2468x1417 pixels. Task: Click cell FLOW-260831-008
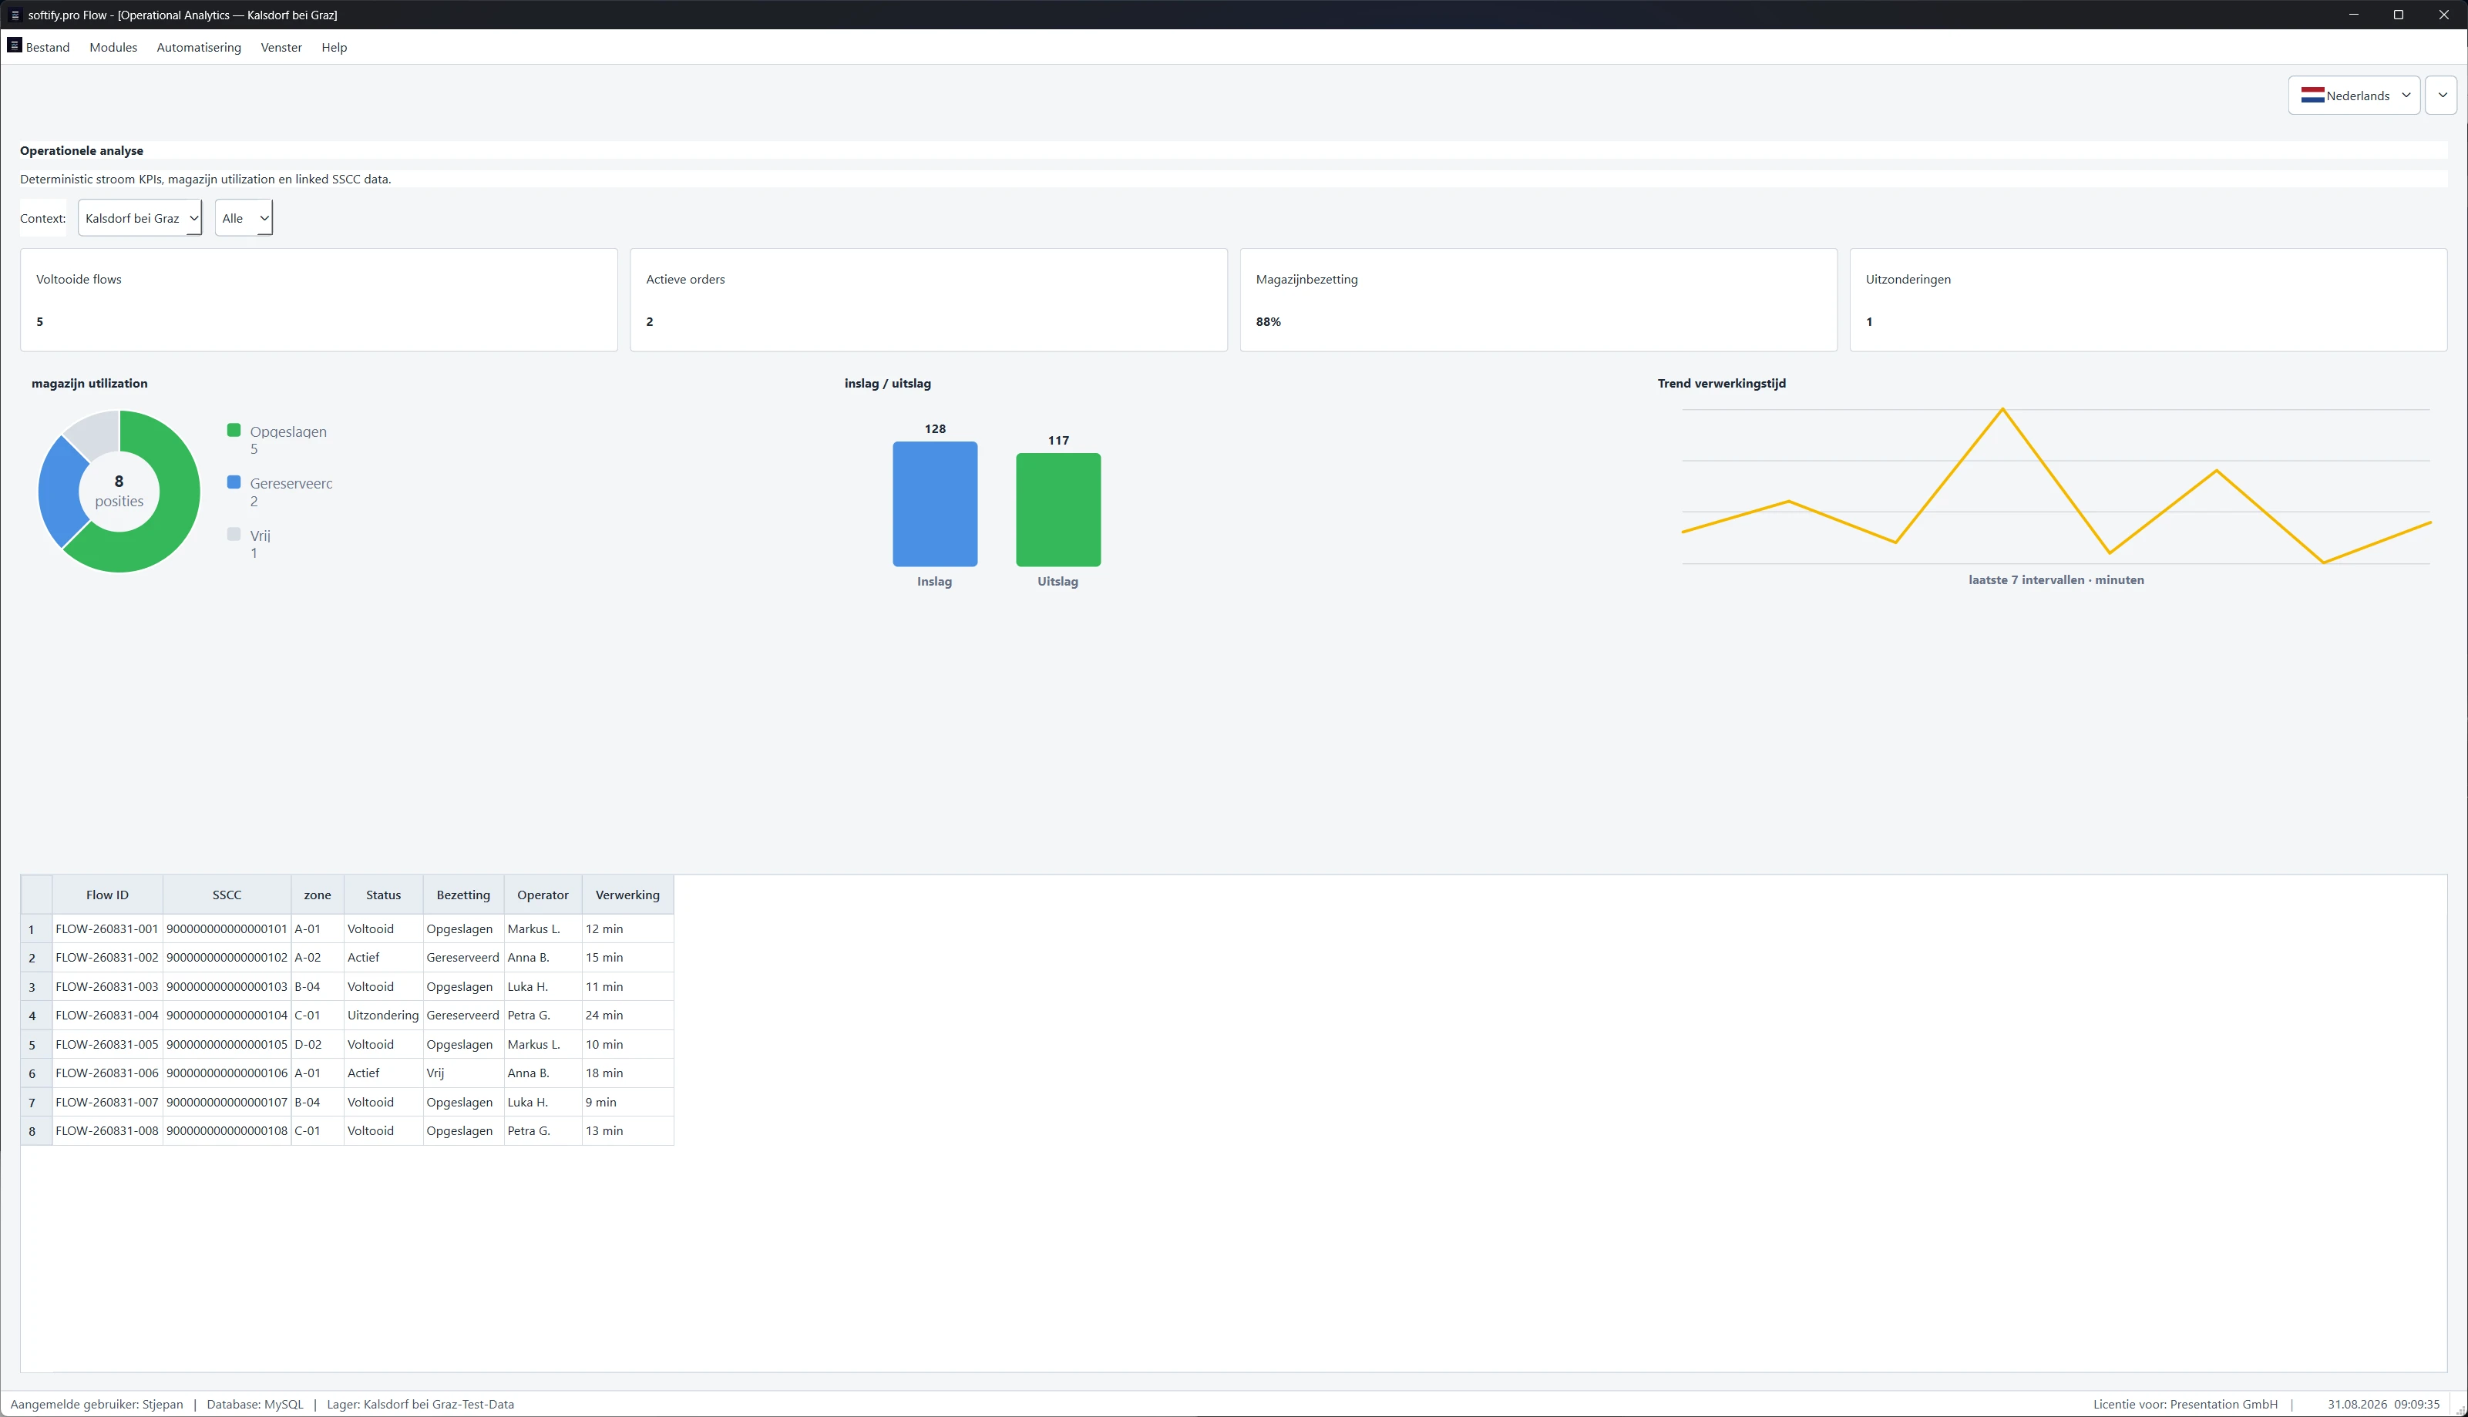[107, 1131]
